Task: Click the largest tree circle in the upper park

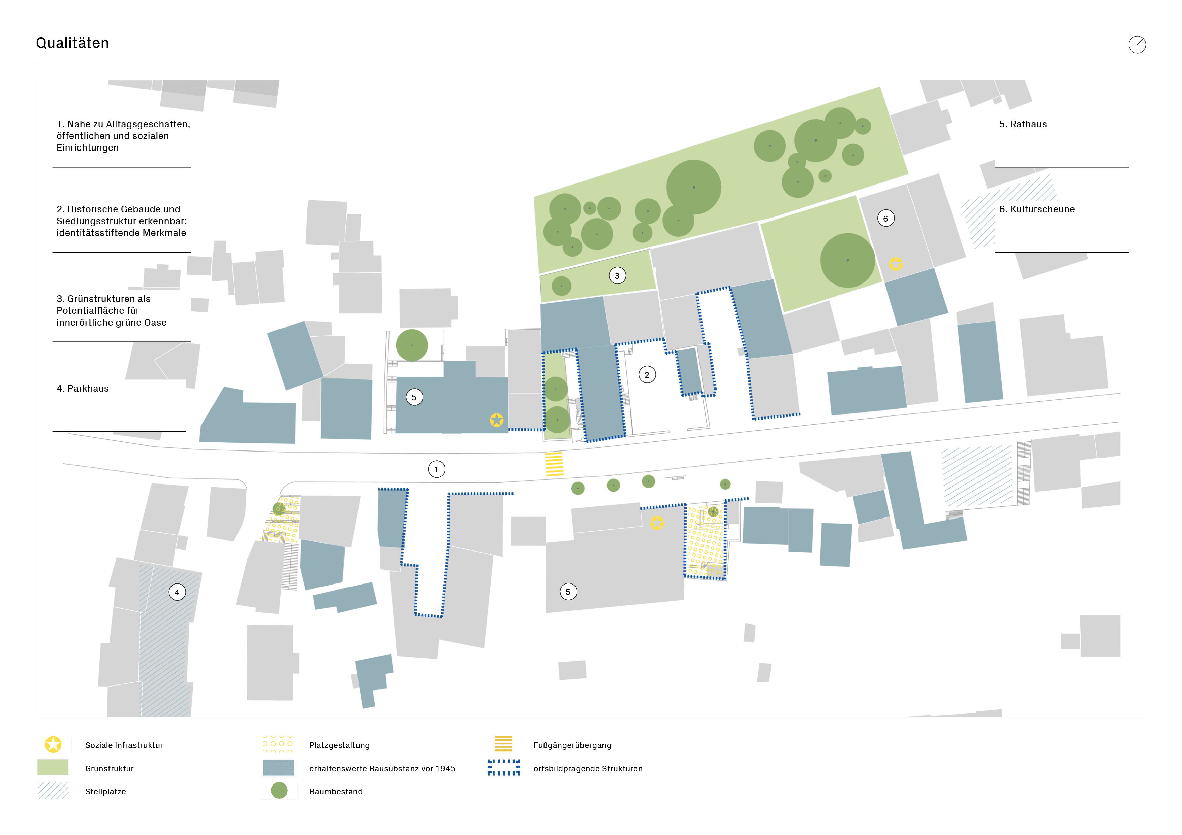Action: click(693, 187)
